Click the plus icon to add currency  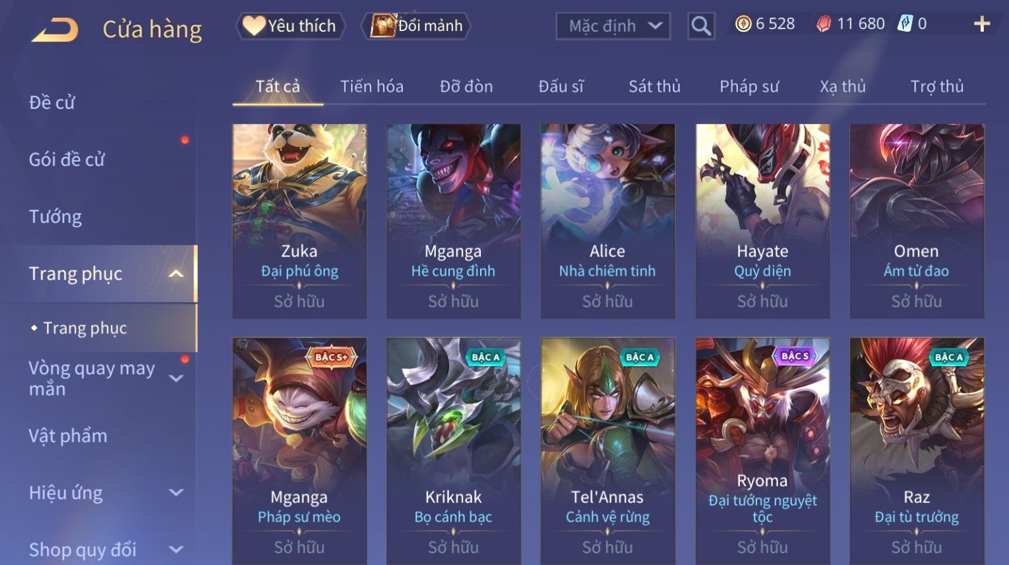pyautogui.click(x=981, y=24)
